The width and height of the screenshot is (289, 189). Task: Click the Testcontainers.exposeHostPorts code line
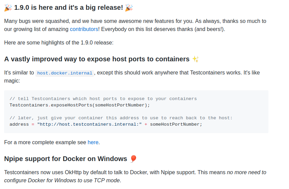click(x=80, y=105)
